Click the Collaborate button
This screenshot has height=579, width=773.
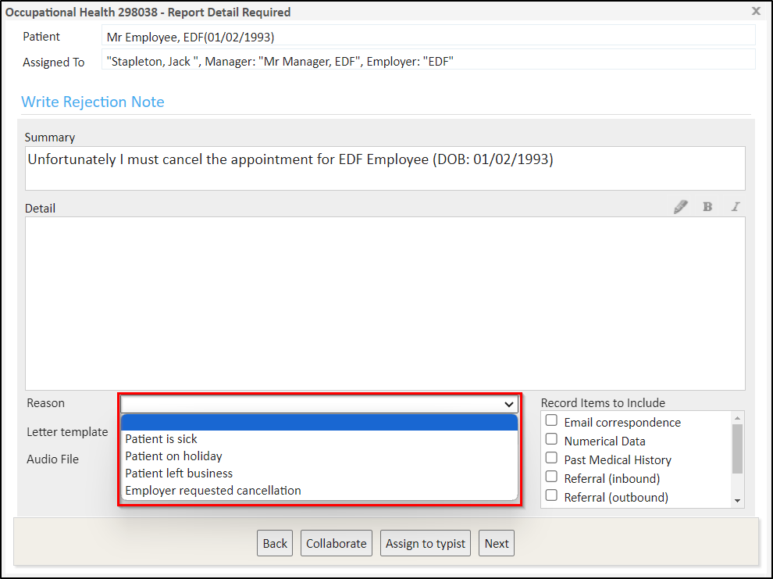point(336,544)
